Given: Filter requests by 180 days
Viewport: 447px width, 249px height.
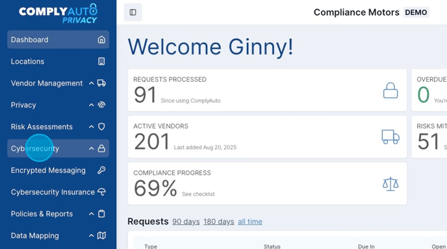Looking at the screenshot, I should [219, 221].
